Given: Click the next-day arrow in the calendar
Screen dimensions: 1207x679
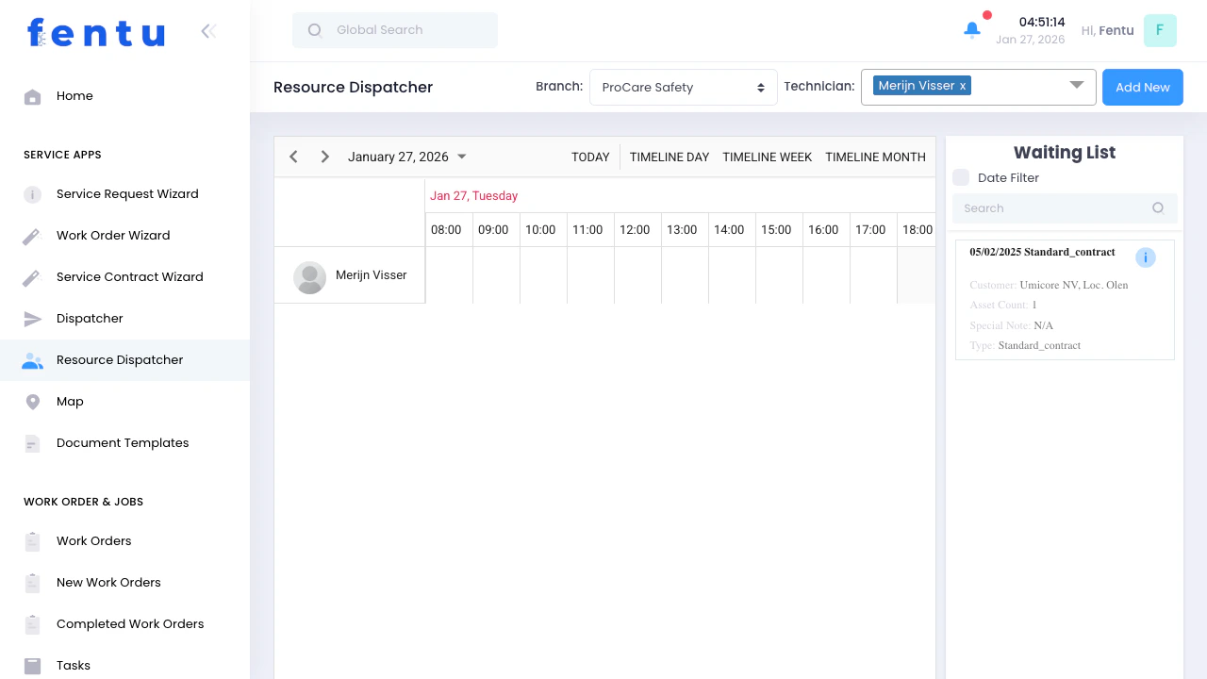Looking at the screenshot, I should click(324, 157).
